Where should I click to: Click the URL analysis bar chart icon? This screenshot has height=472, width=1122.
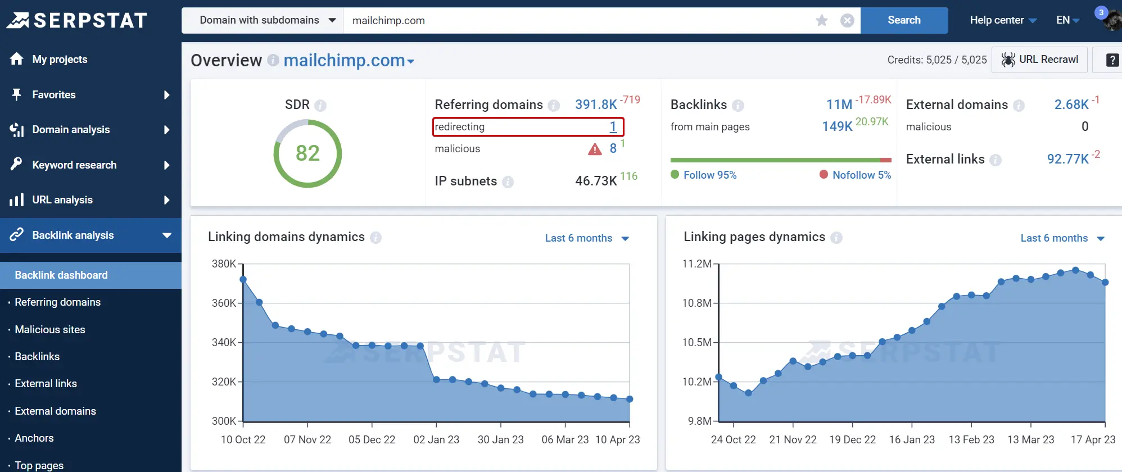click(17, 199)
